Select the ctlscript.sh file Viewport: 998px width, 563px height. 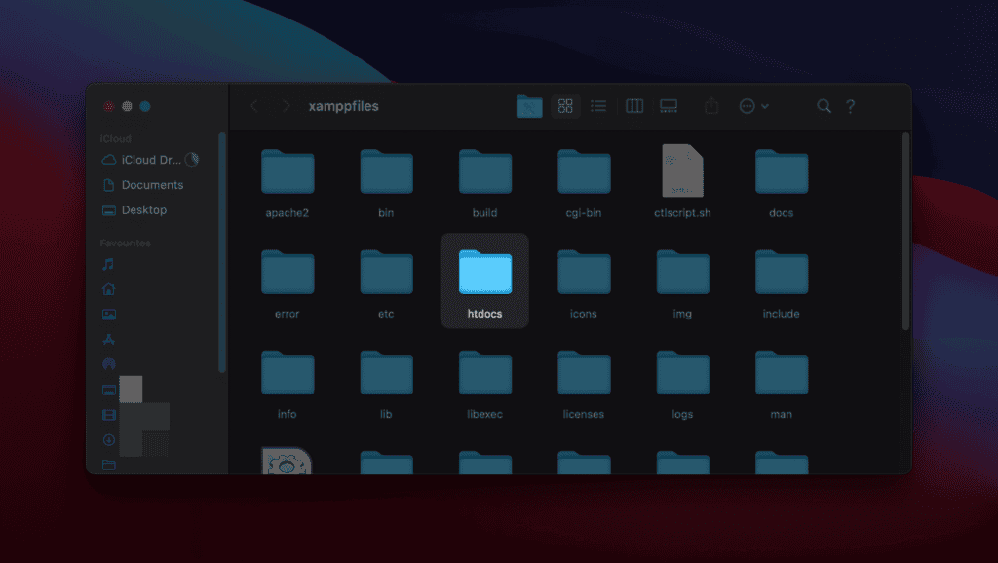tap(682, 179)
